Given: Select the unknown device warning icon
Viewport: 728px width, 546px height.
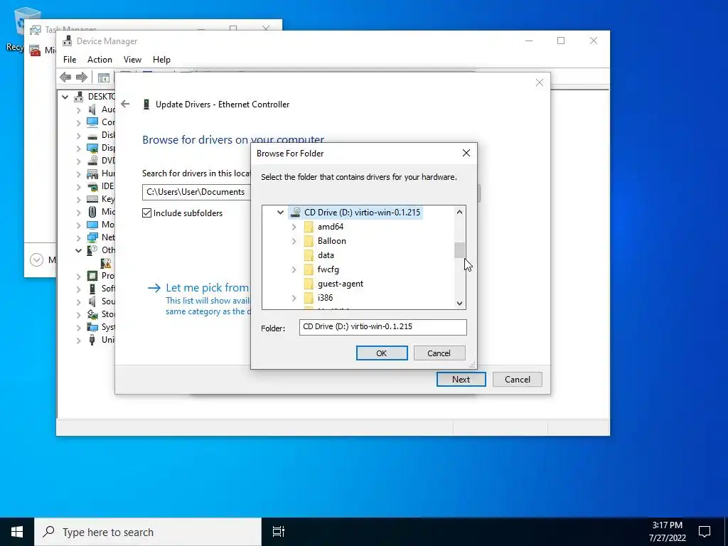Looking at the screenshot, I should pos(107,263).
